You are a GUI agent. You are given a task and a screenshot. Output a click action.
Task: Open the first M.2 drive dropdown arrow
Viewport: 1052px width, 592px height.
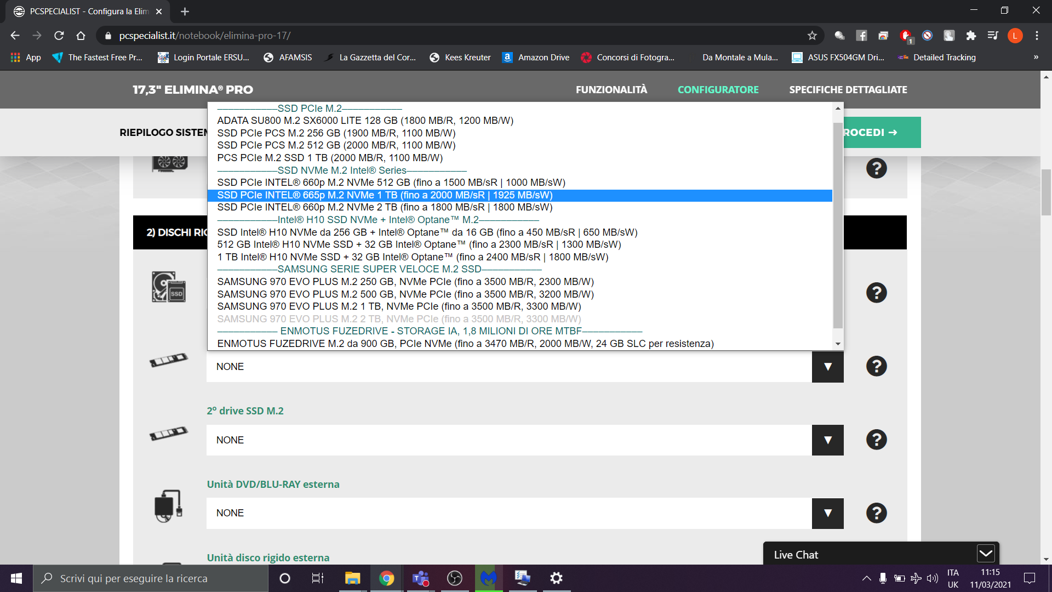pos(827,367)
